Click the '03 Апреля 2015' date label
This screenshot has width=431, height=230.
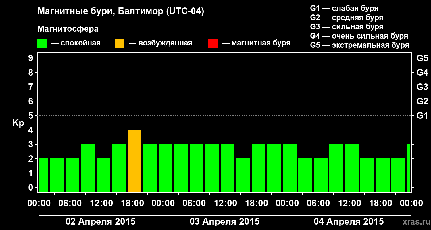coord(225,222)
